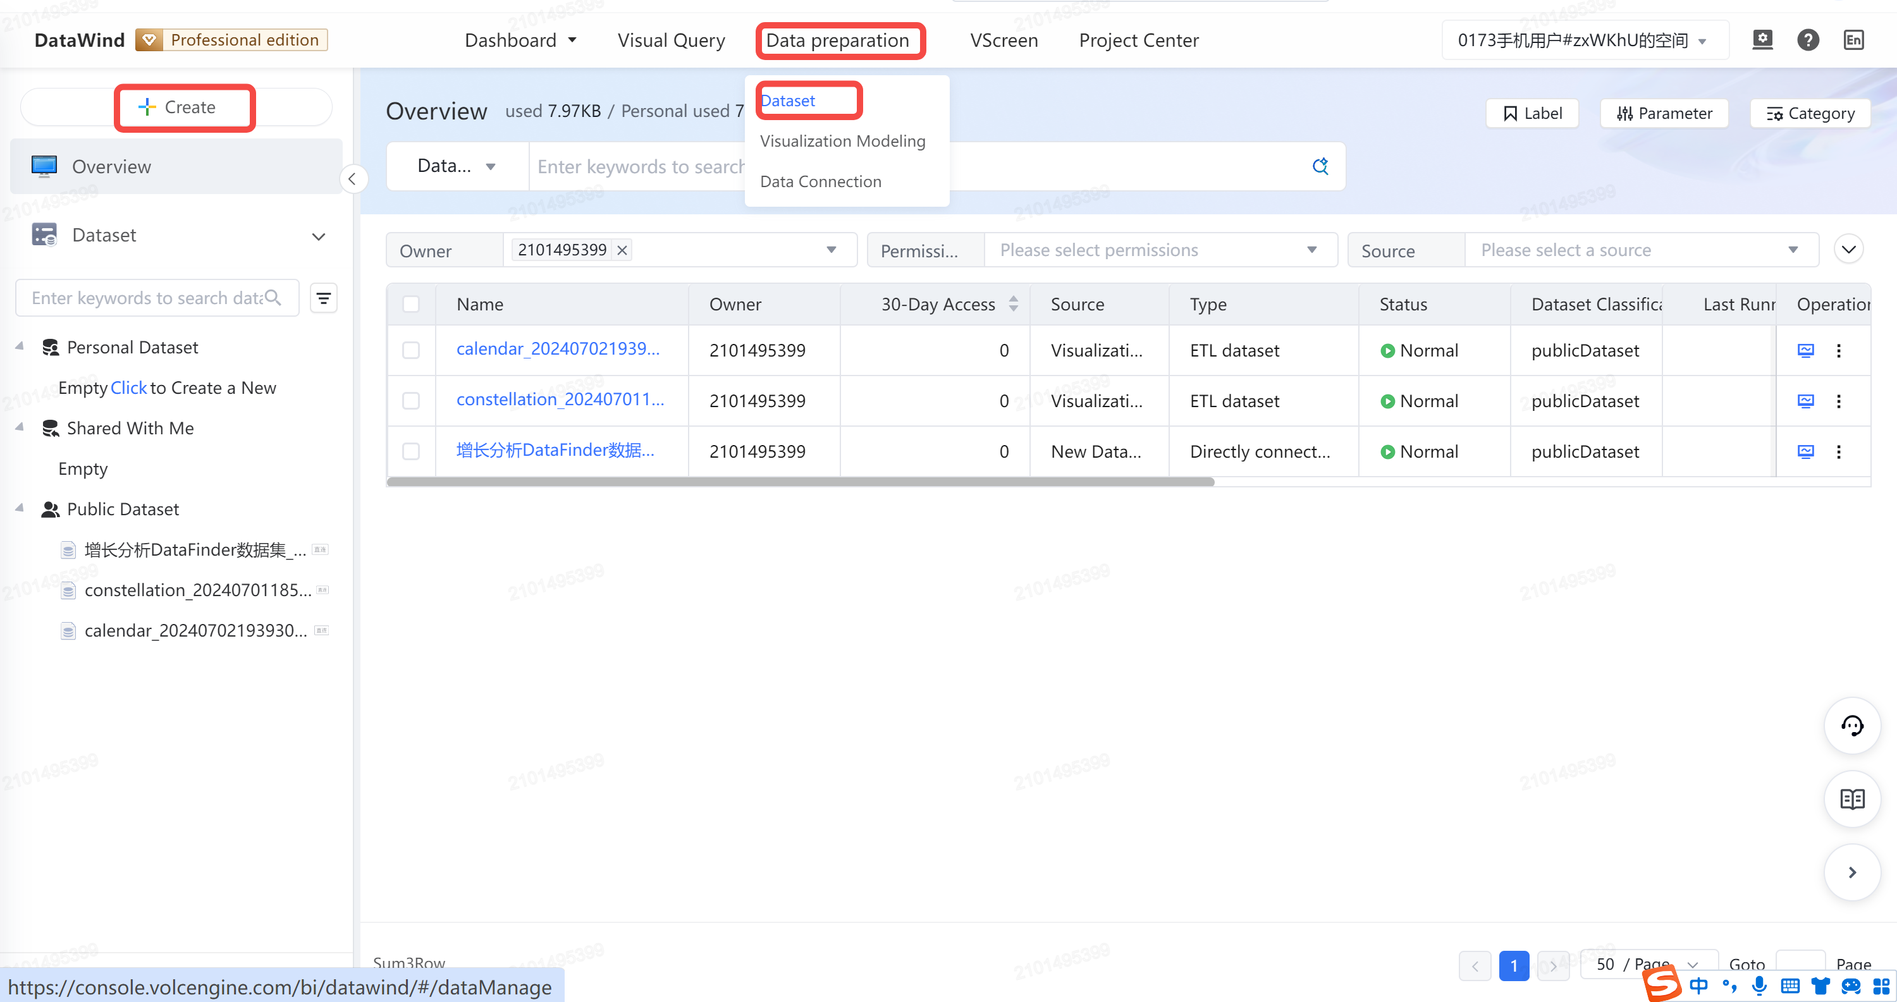Open 增长分析DataFinder数据 dataset link
The width and height of the screenshot is (1897, 1002).
(x=555, y=451)
